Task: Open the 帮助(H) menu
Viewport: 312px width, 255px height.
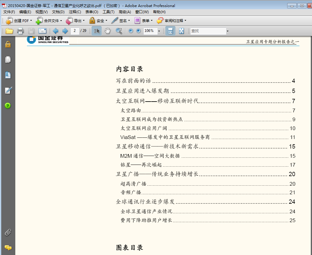Action: click(159, 12)
